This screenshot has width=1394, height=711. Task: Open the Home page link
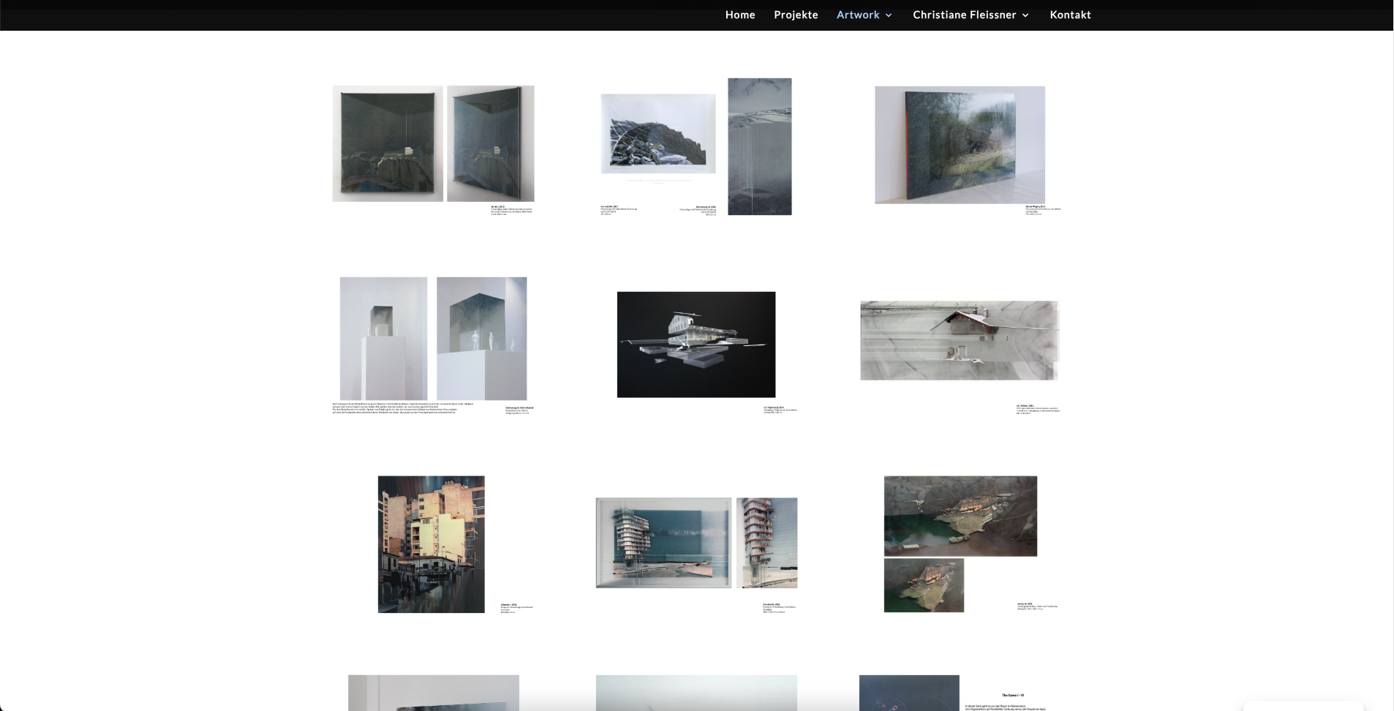739,15
